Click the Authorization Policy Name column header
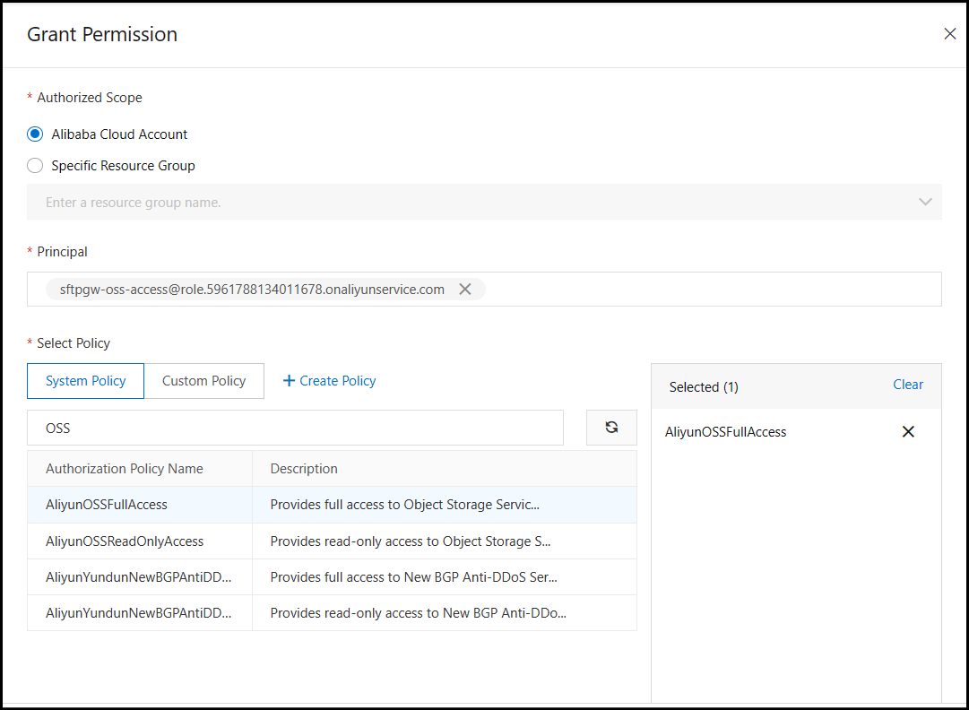 (x=125, y=469)
